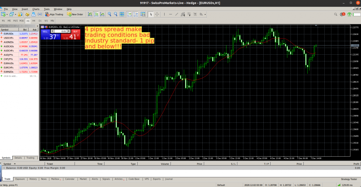
Task: Expand the profiles dropdown arrow
Action: [15, 14]
